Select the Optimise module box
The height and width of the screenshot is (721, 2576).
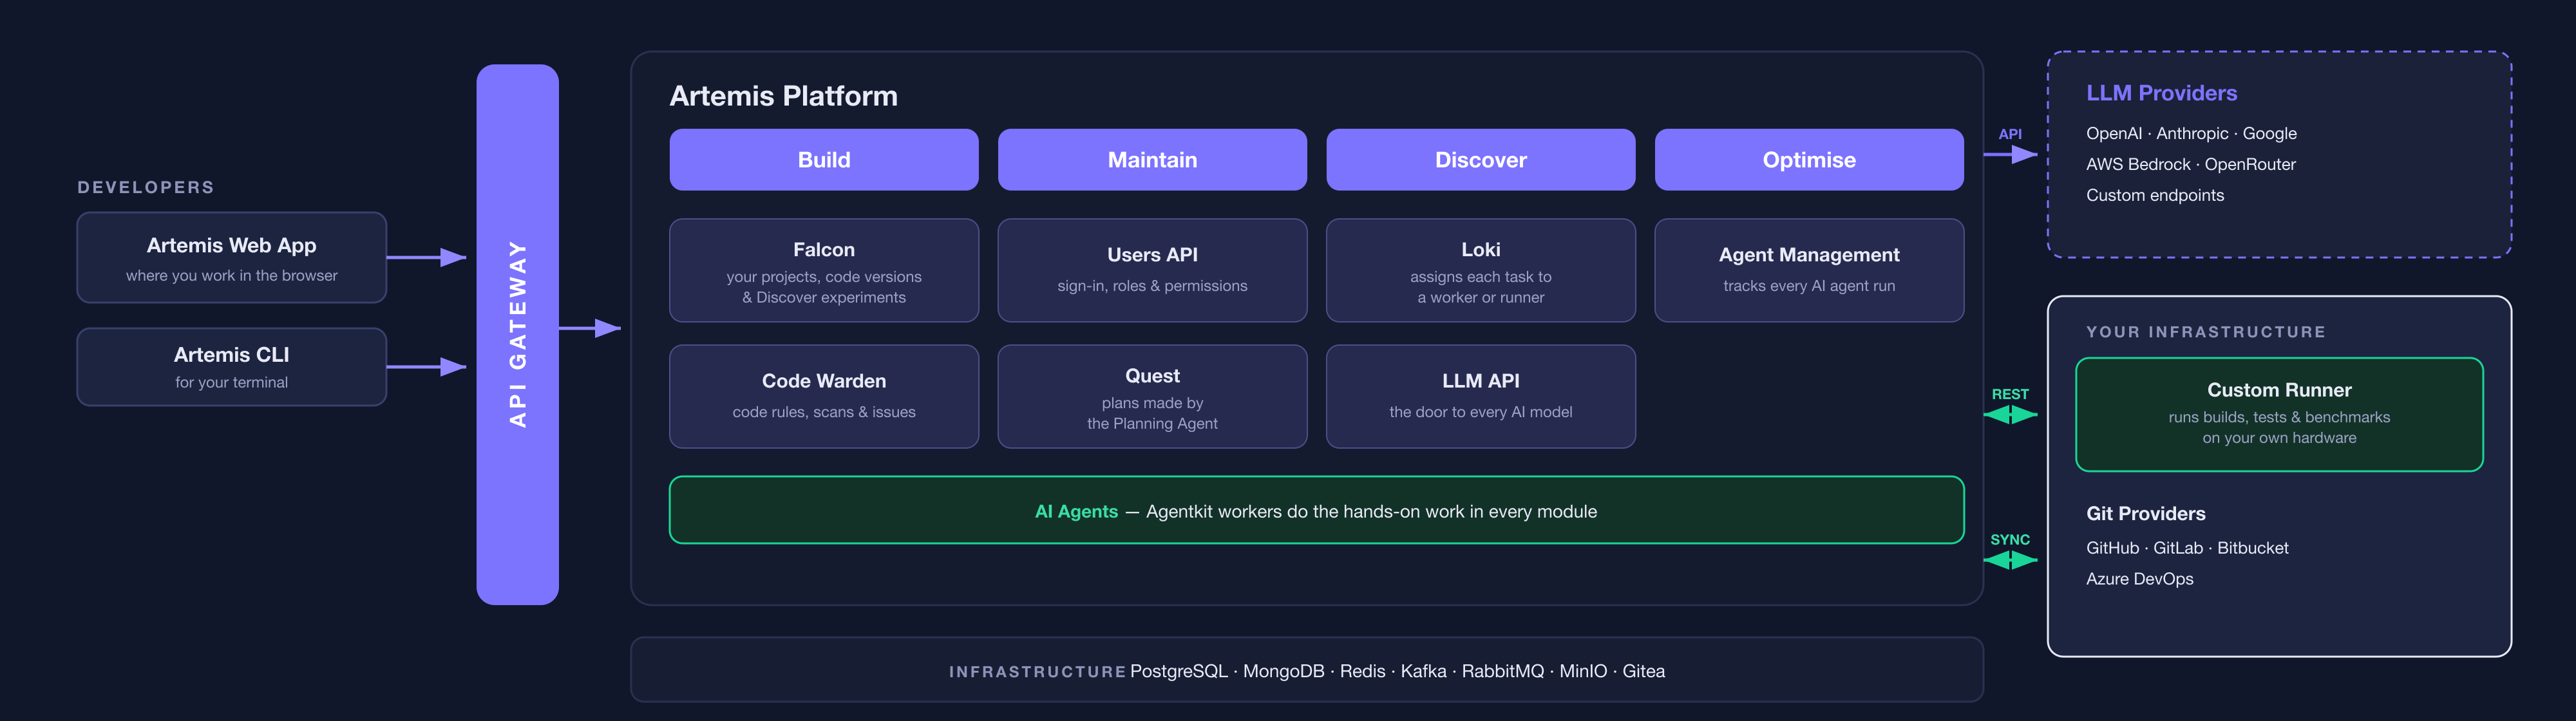pos(1809,160)
